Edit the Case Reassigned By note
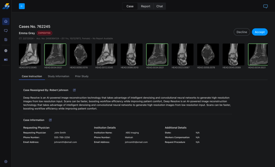This screenshot has height=167, width=275. [x=74, y=90]
